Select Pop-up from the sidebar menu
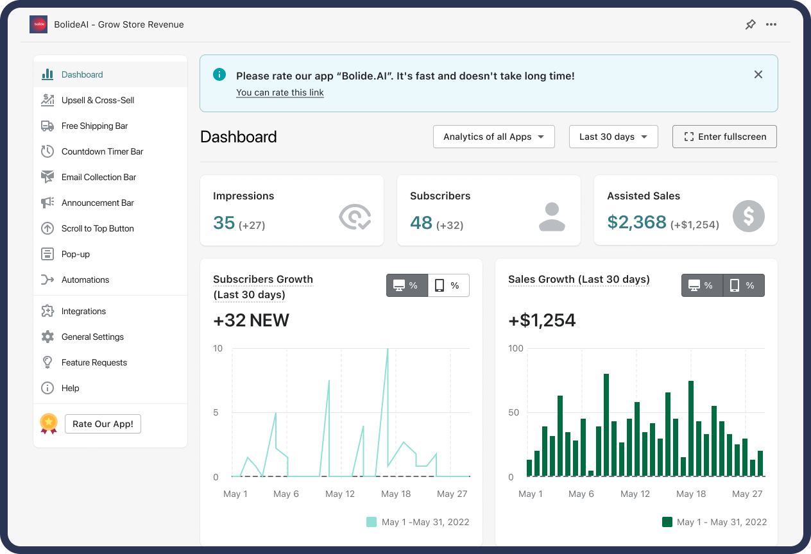Image resolution: width=811 pixels, height=554 pixels. click(76, 254)
